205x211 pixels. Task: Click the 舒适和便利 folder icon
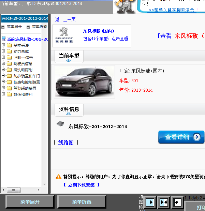9,94
